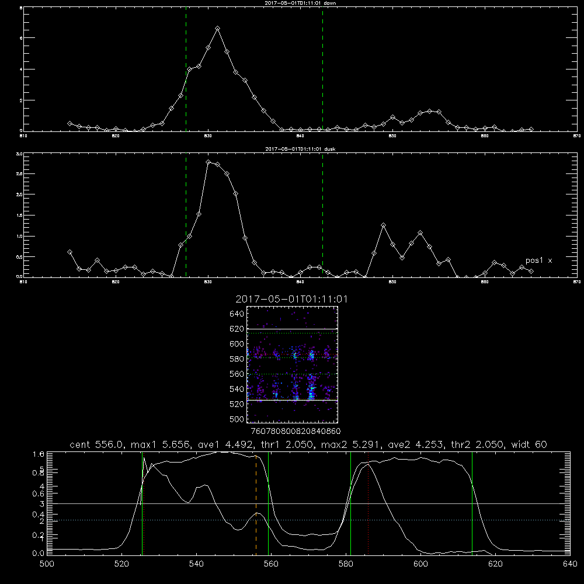Click the 'ave1 4.492' value
The height and width of the screenshot is (584, 584).
[x=227, y=444]
